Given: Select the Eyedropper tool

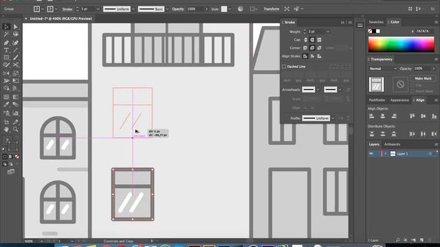Looking at the screenshot, I should click(6, 105).
